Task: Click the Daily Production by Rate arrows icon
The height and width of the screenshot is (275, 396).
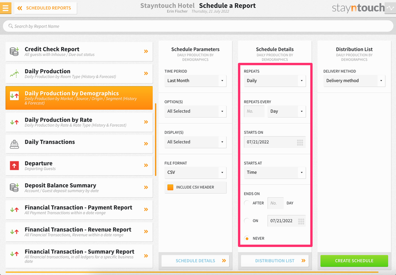Action: [14, 122]
